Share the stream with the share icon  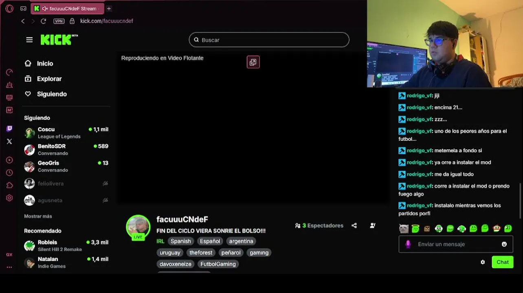[354, 225]
